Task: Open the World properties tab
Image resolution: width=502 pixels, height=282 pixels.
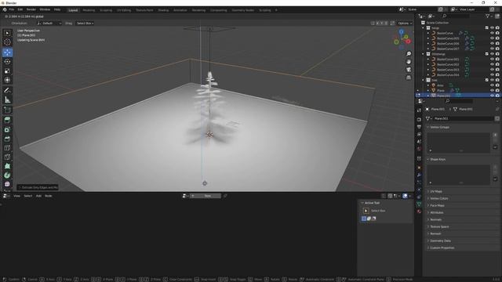Action: (x=419, y=149)
